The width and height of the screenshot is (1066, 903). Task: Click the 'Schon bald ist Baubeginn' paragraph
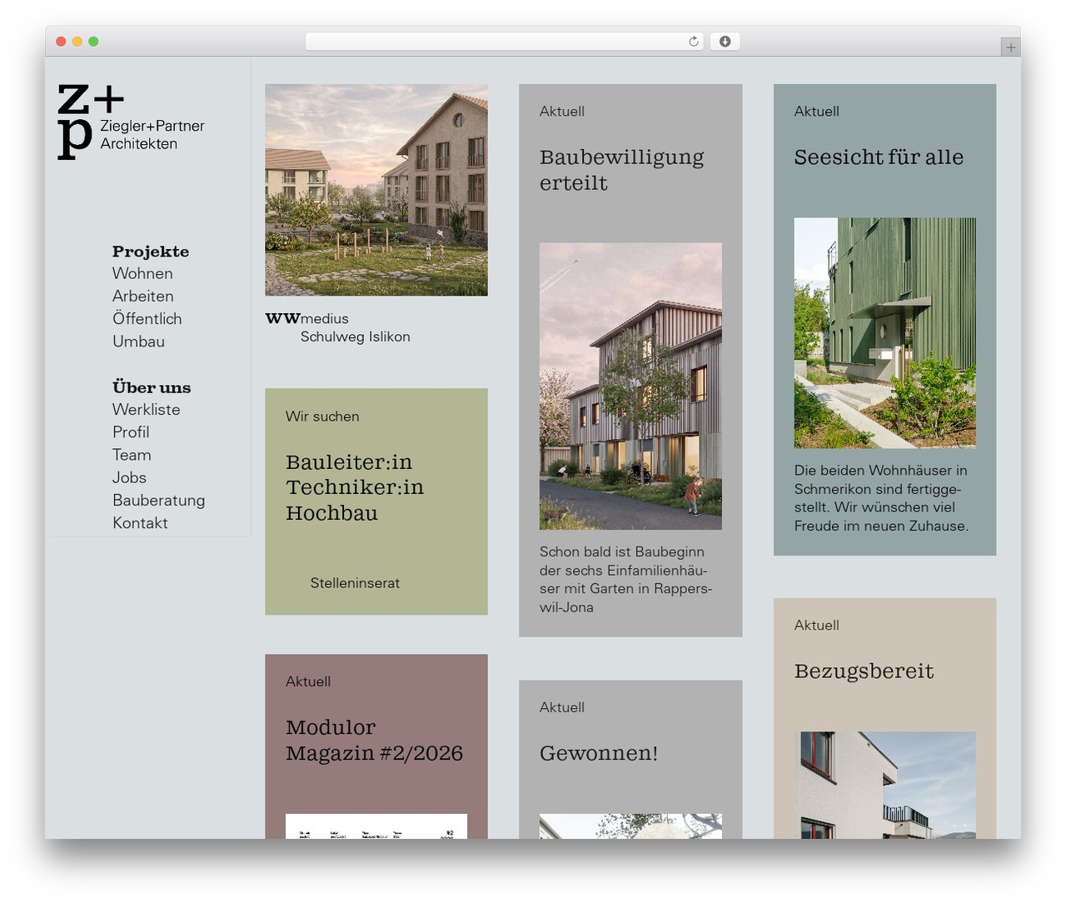tap(625, 580)
